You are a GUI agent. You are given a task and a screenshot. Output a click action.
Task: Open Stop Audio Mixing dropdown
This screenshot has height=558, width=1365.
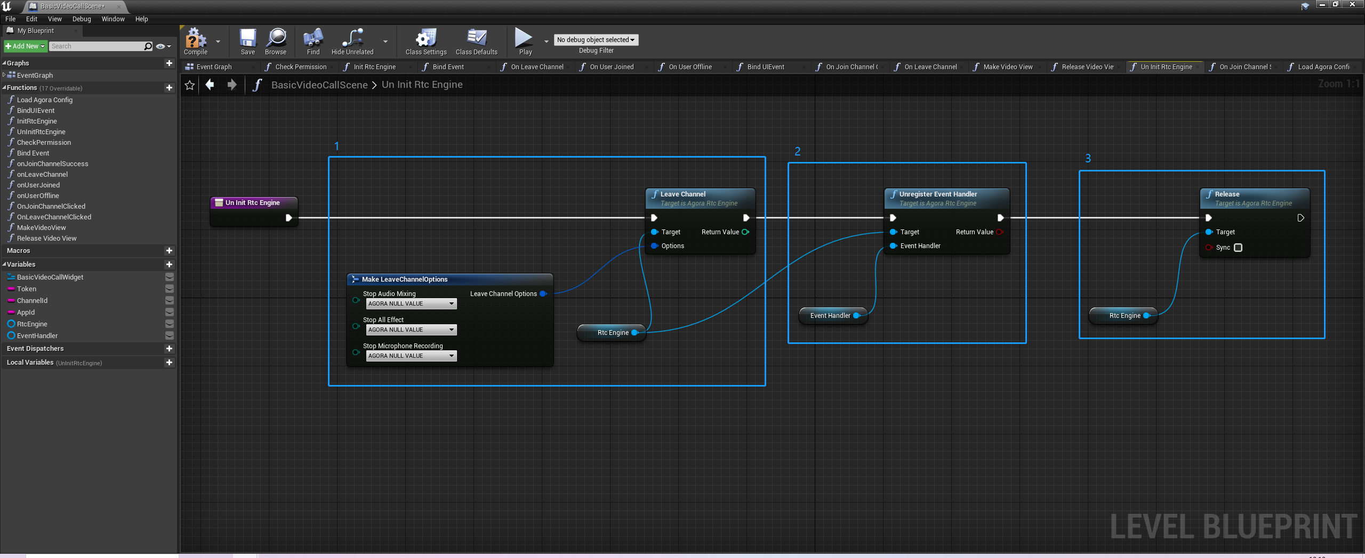411,303
